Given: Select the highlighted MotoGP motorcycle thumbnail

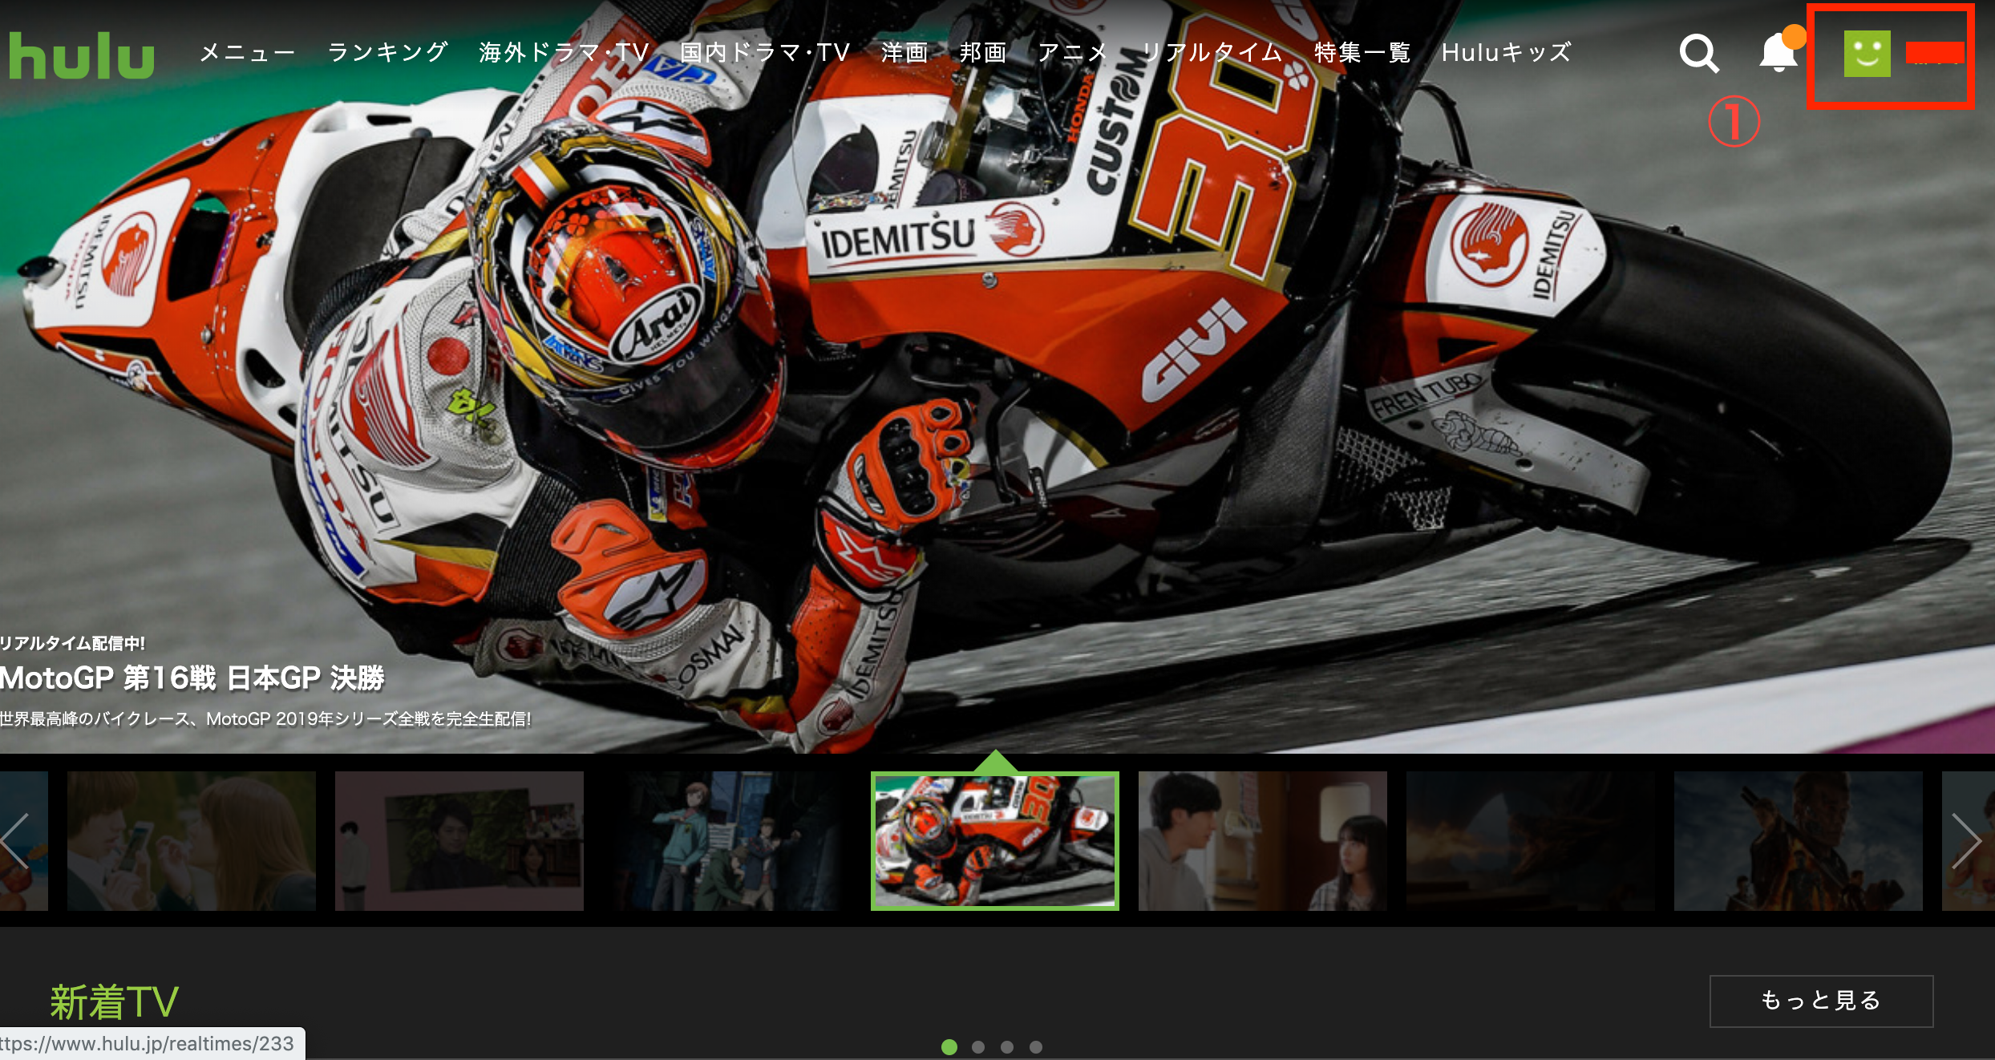Looking at the screenshot, I should coord(994,841).
